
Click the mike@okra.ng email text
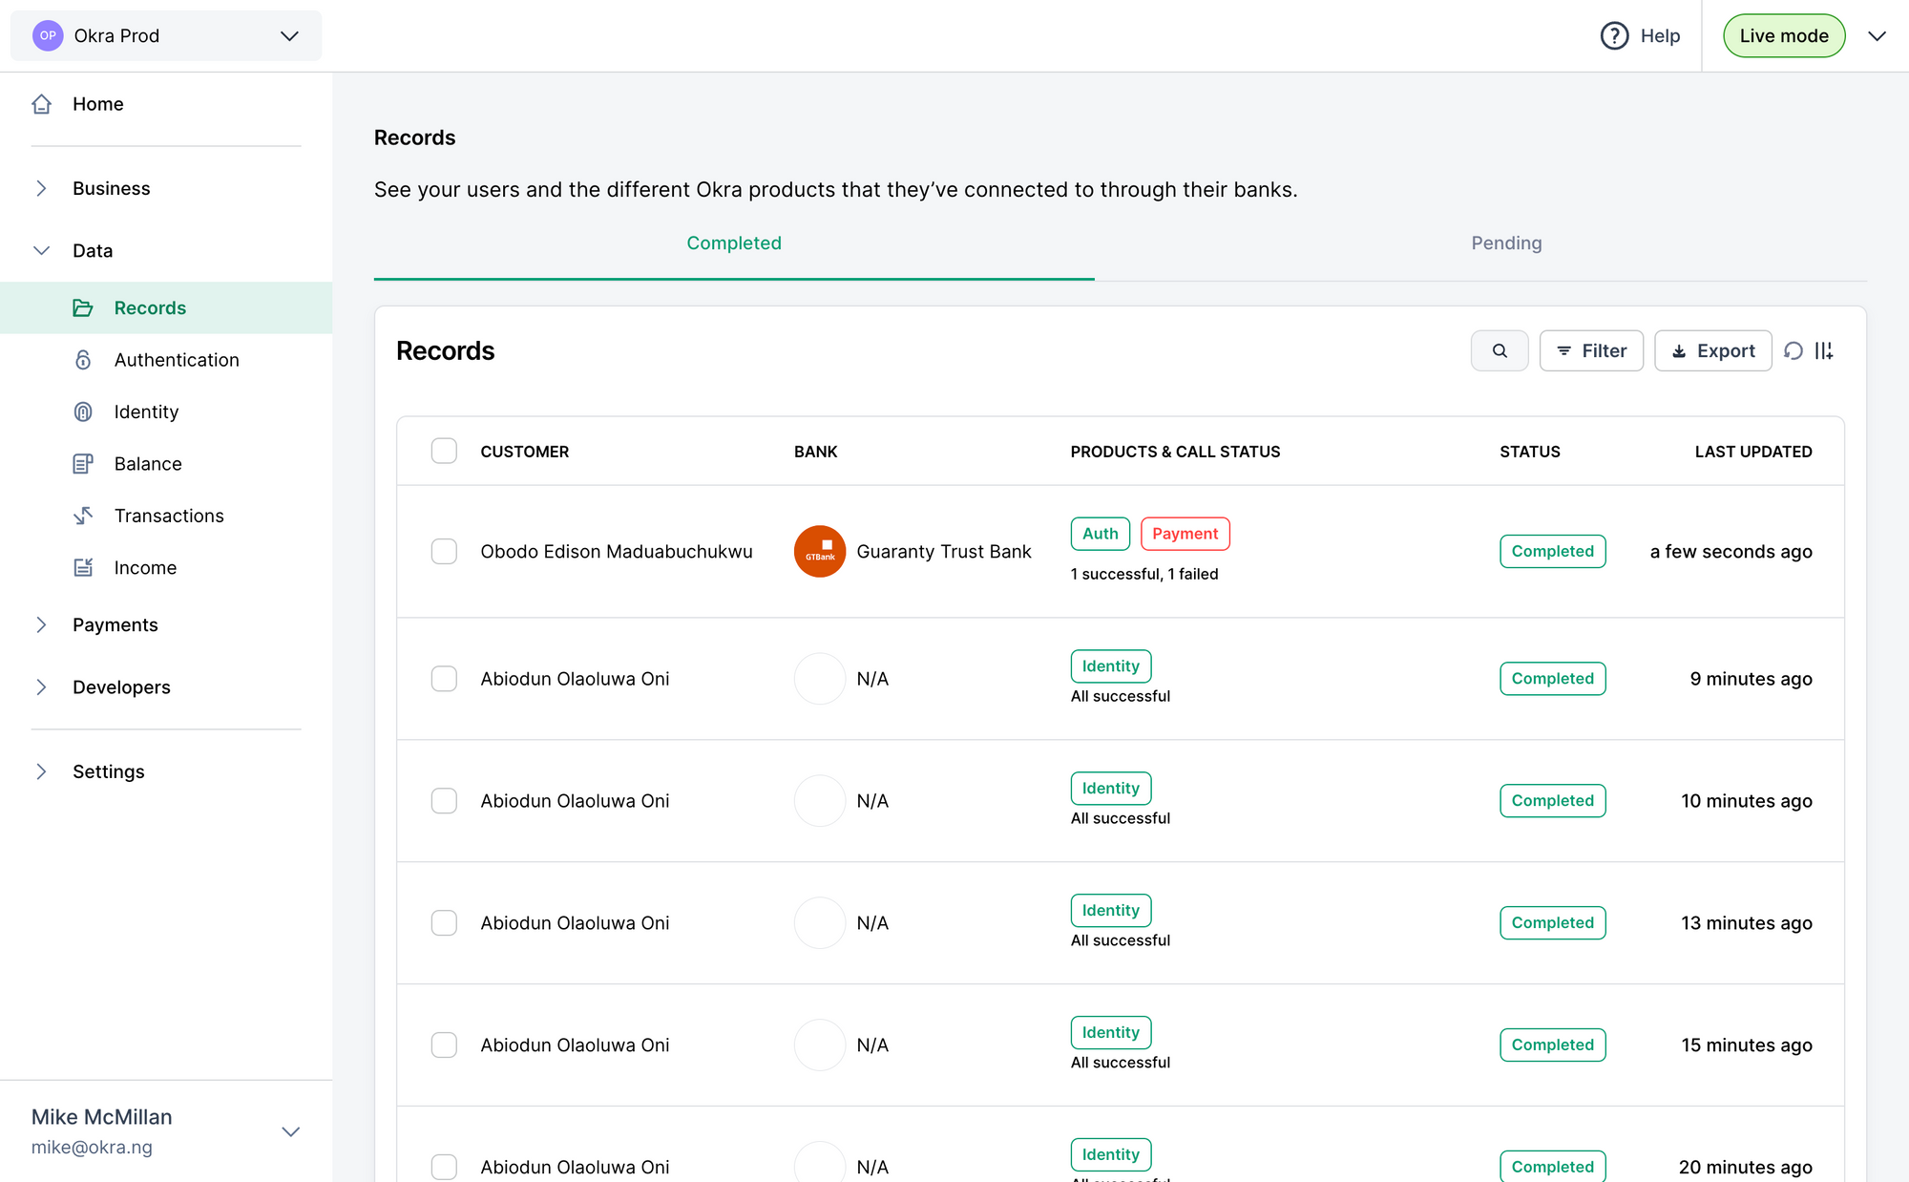tap(92, 1147)
